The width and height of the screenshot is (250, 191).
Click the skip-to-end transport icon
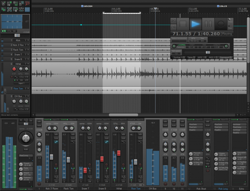pos(174,27)
